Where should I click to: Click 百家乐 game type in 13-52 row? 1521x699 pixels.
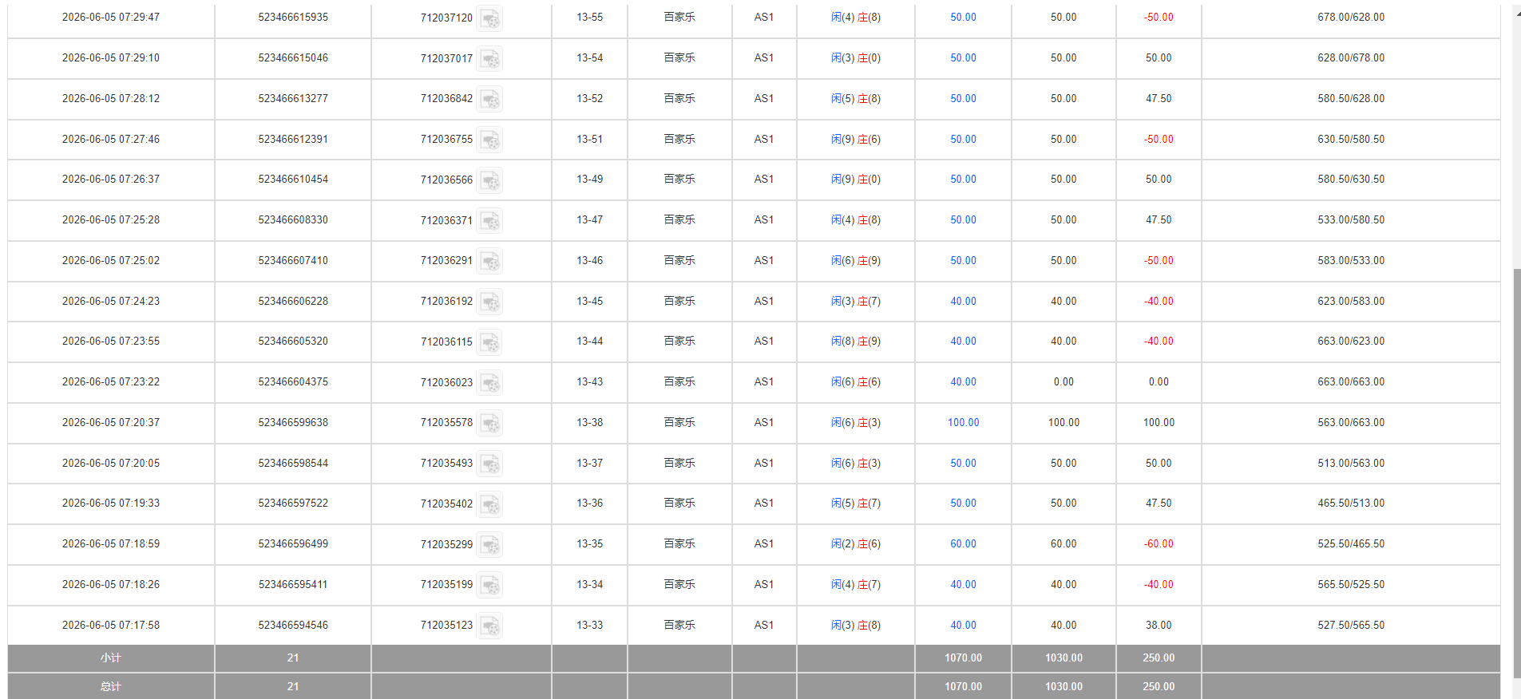point(679,98)
